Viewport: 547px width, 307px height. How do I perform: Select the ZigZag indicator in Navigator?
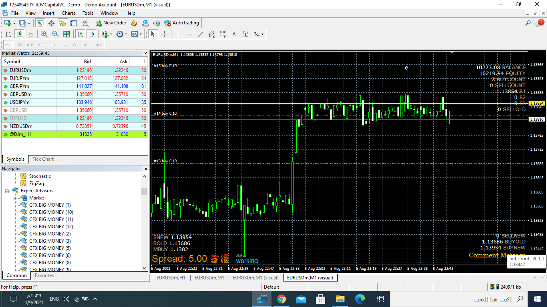click(x=36, y=183)
